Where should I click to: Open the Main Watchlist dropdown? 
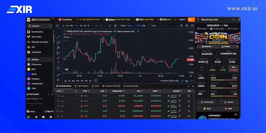pyautogui.click(x=34, y=99)
